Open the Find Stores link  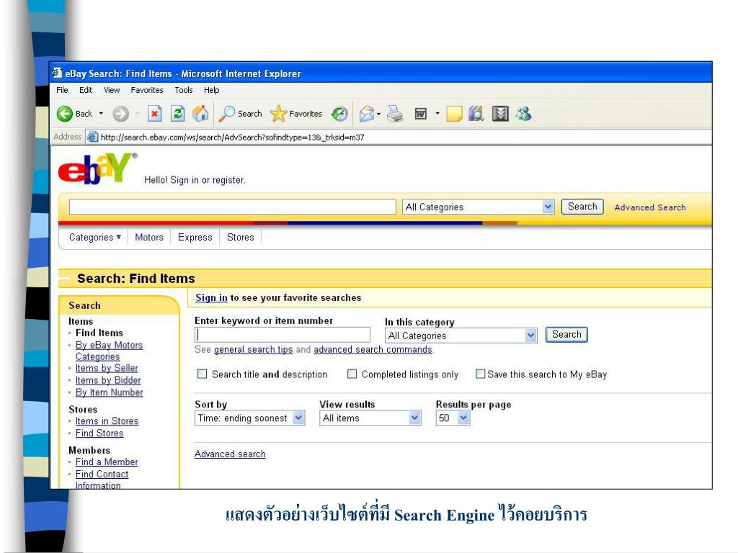(99, 433)
